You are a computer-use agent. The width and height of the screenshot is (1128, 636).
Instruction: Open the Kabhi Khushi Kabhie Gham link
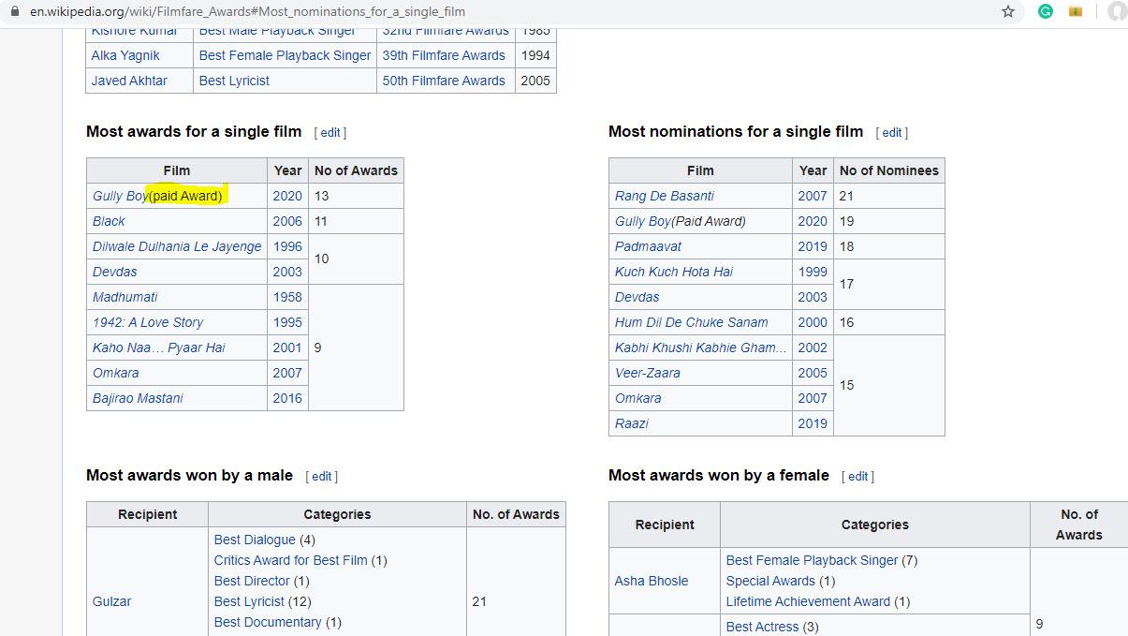pos(701,348)
